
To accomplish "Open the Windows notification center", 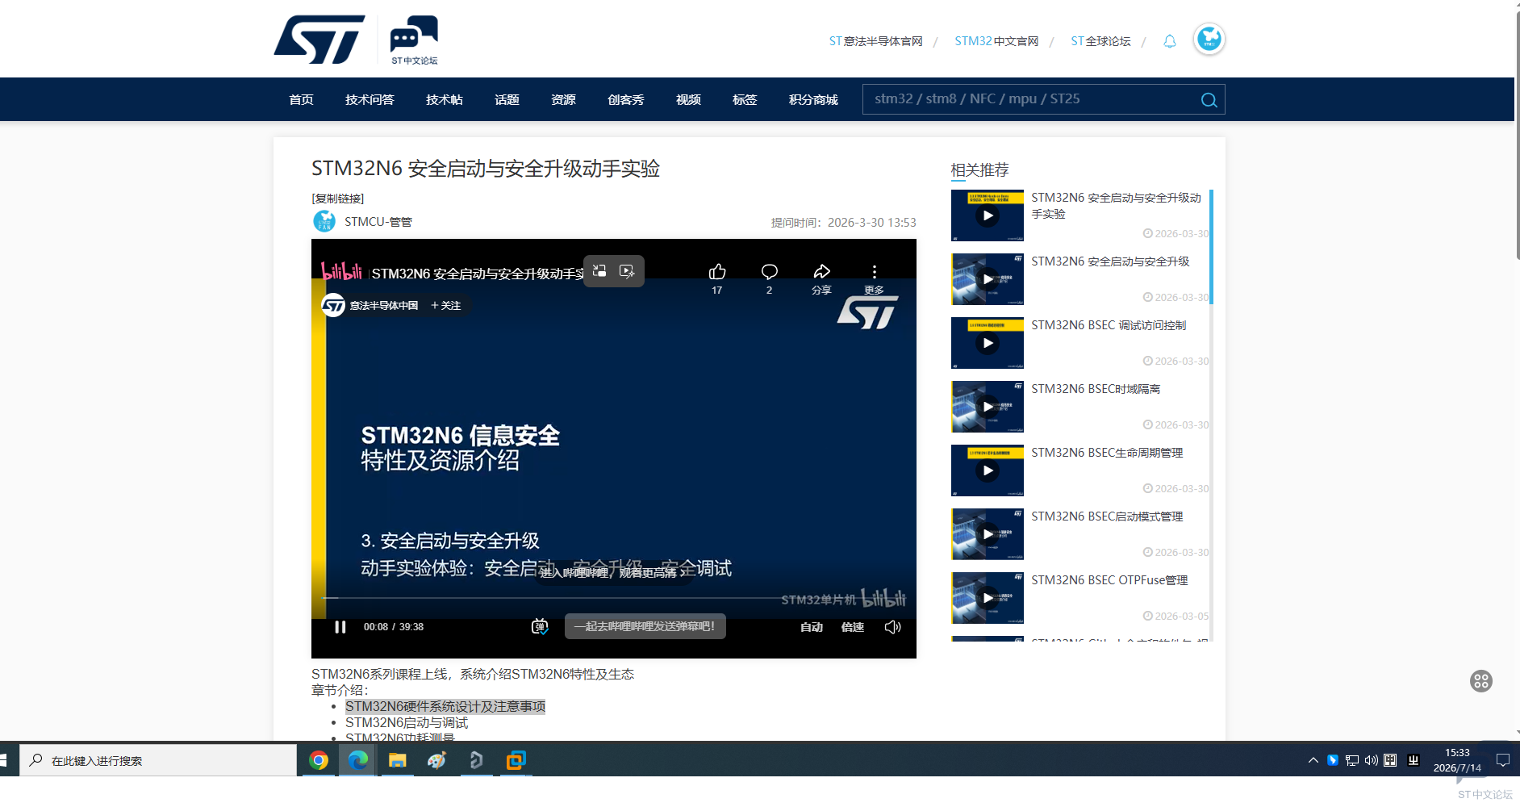I will click(x=1503, y=760).
